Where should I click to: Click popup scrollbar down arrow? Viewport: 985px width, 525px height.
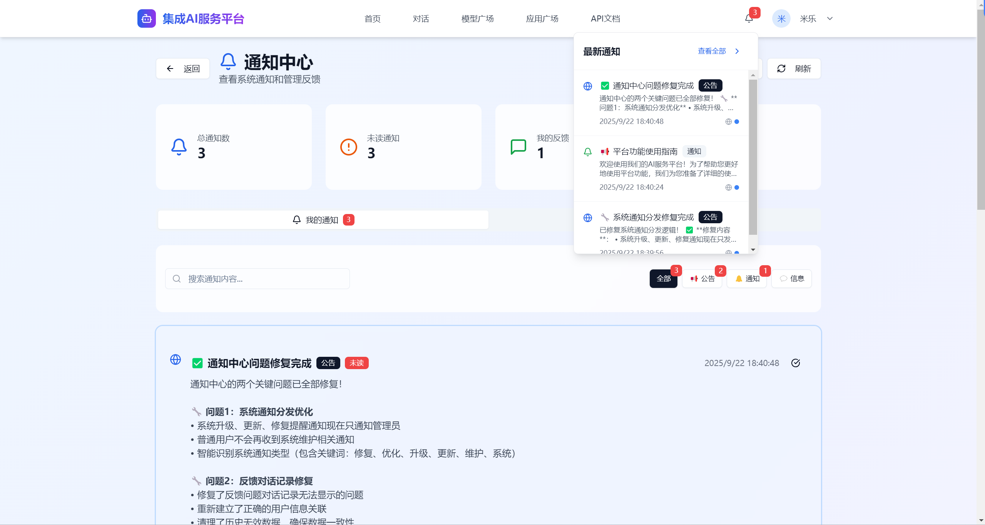(753, 250)
